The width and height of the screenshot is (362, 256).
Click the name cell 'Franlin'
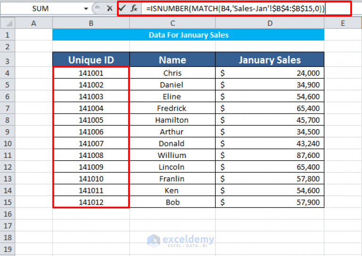(x=172, y=179)
